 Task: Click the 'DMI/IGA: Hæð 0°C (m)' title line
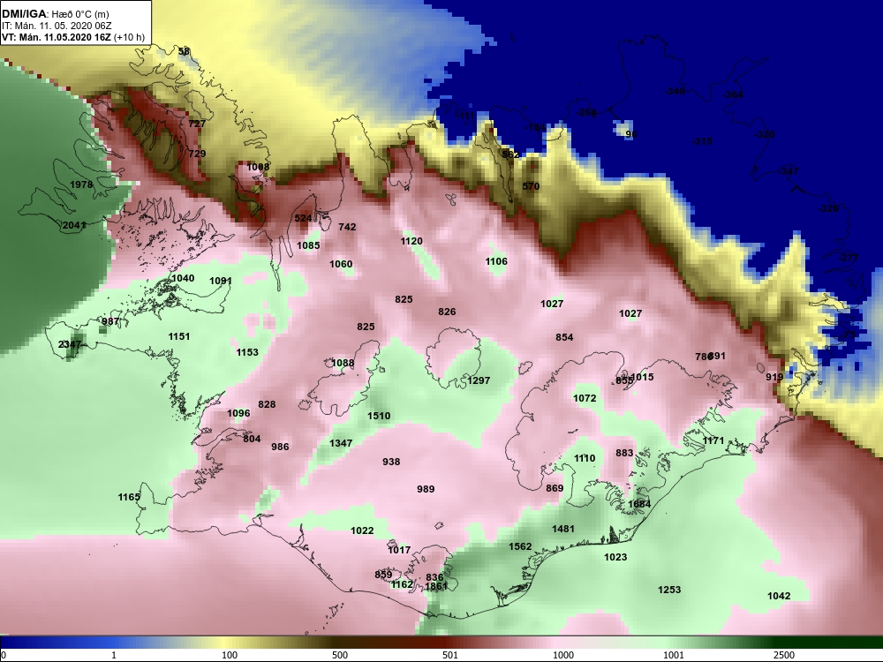(x=55, y=15)
